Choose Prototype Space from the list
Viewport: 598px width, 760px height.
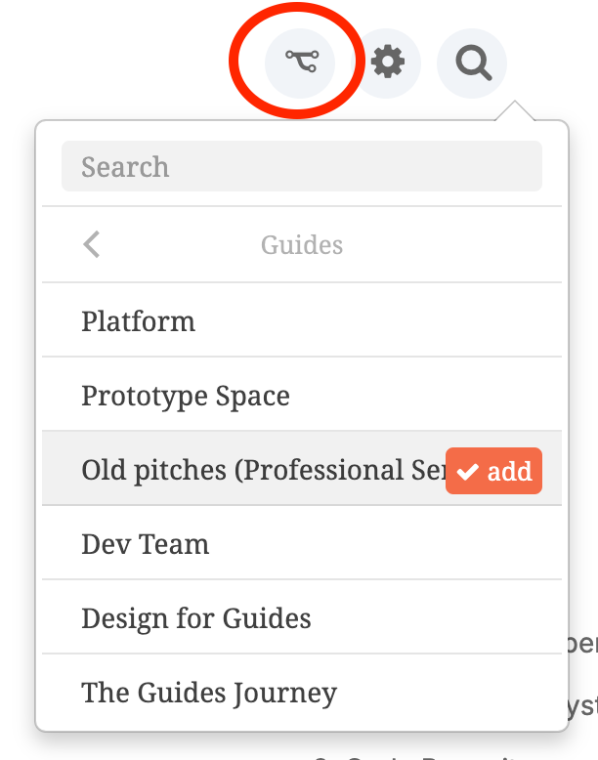(302, 395)
